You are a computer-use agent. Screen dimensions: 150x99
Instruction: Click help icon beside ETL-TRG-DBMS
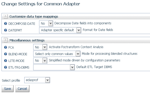(x=6, y=67)
